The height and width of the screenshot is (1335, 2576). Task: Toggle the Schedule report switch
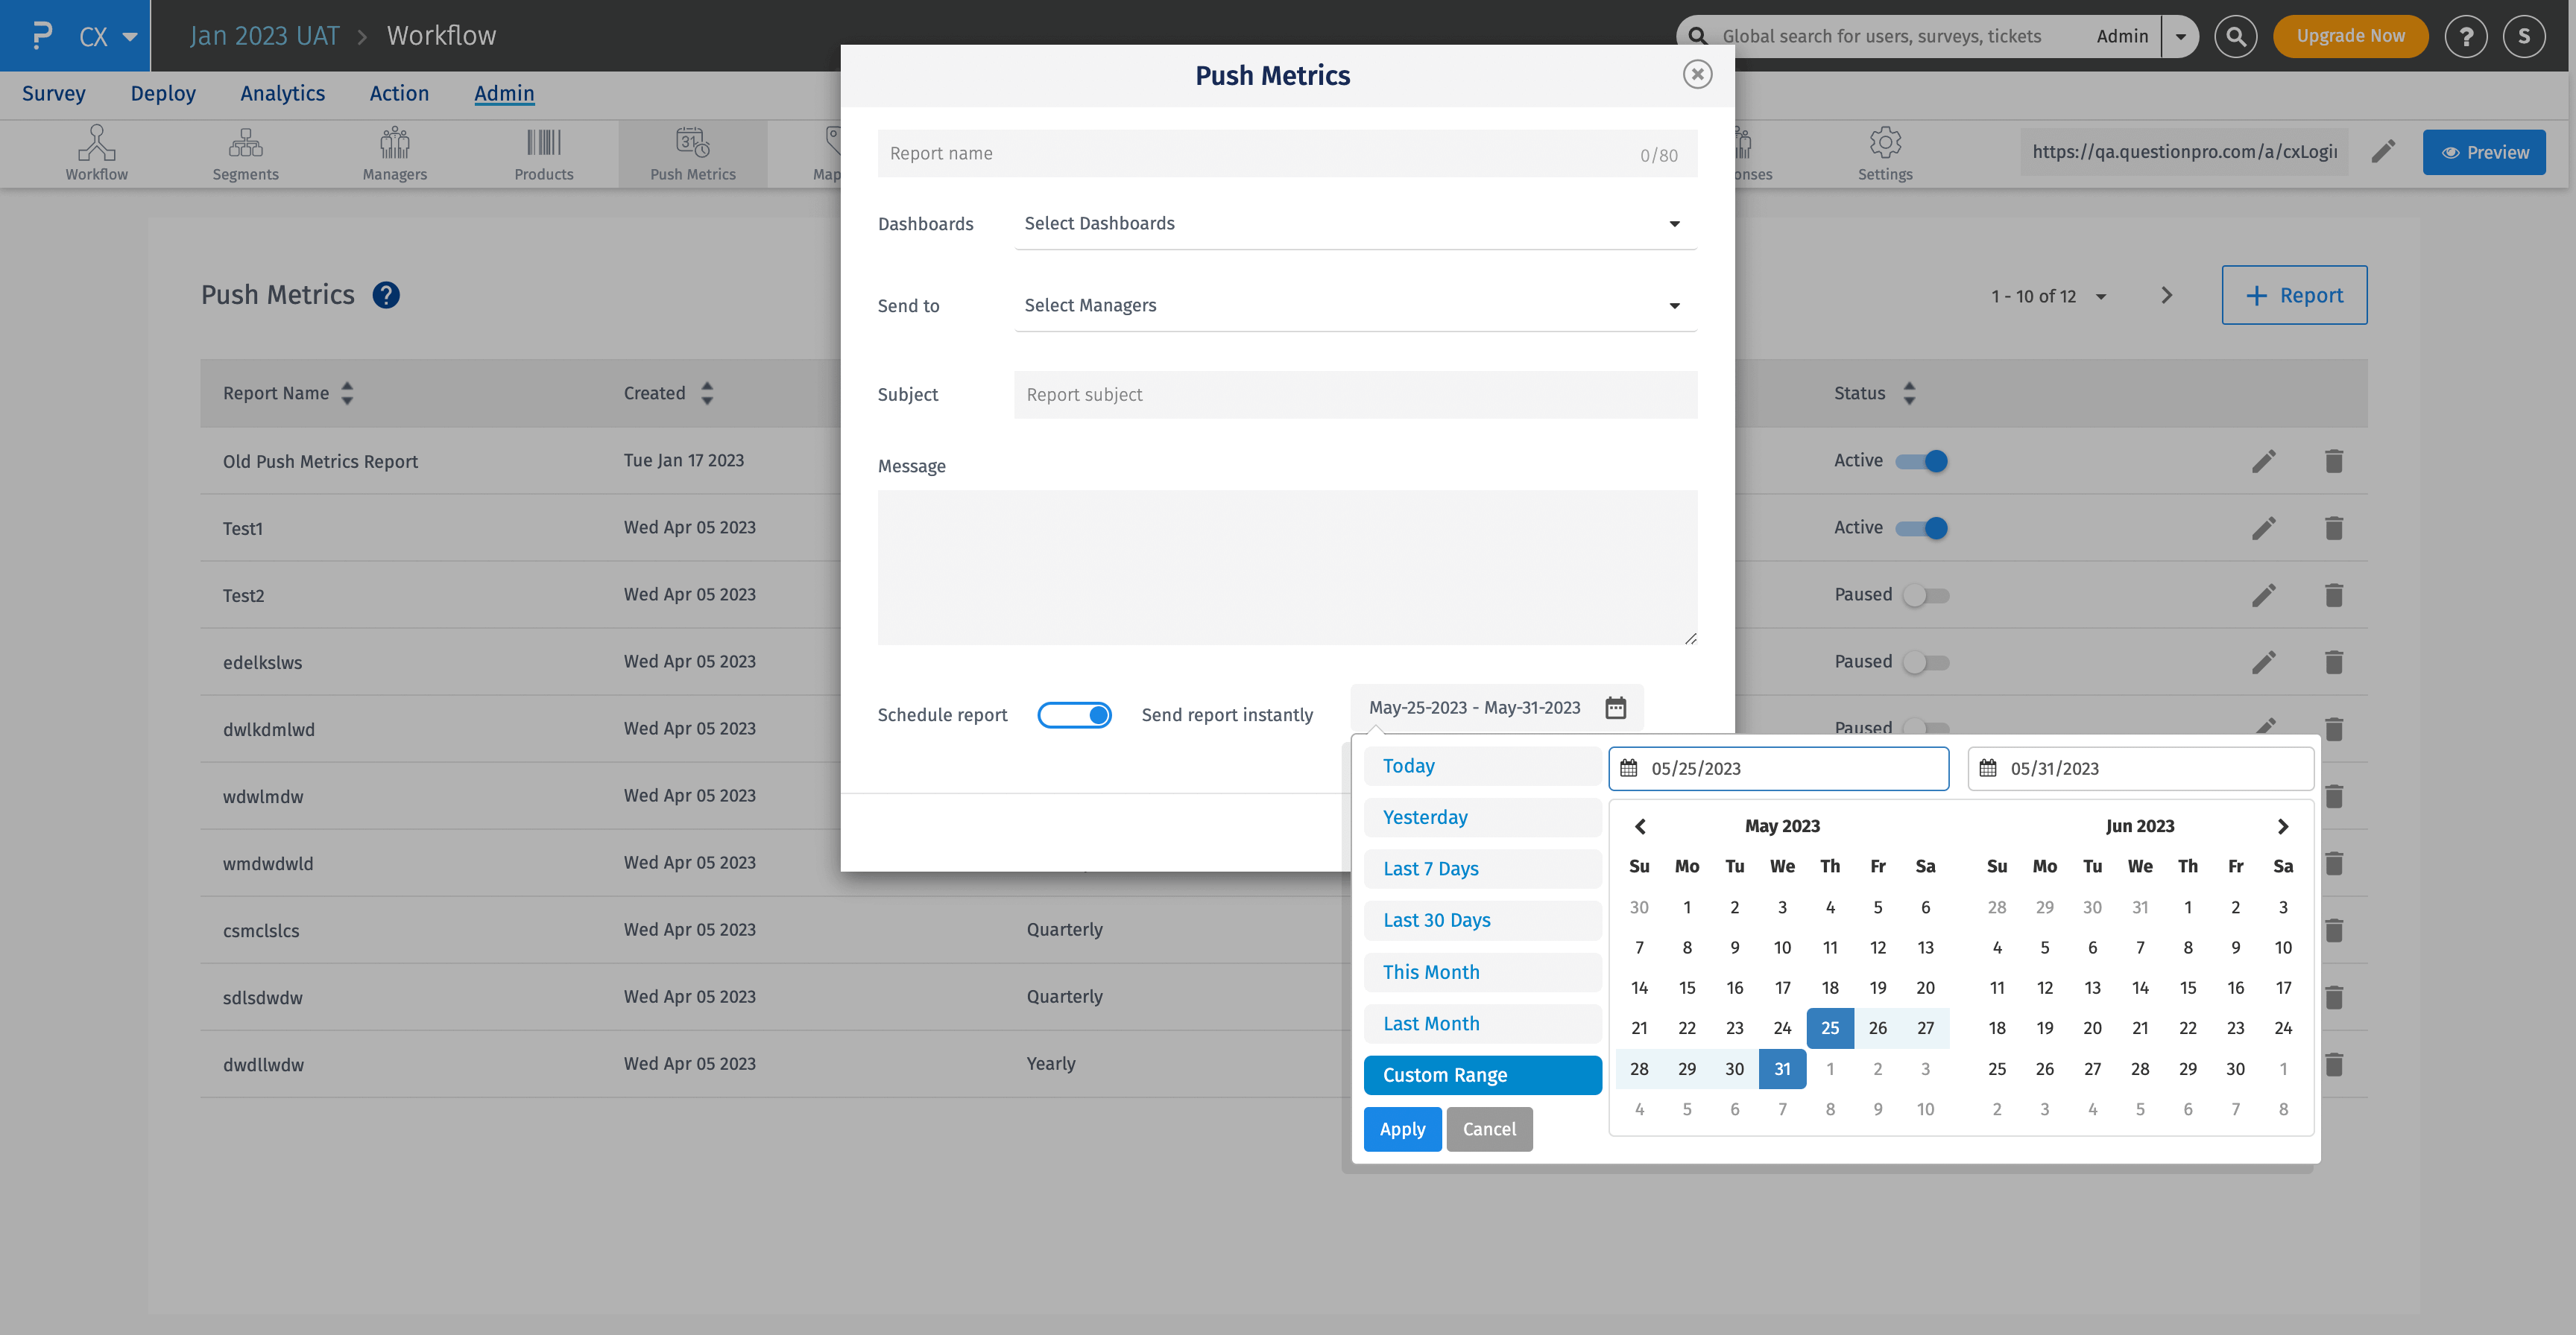pyautogui.click(x=1074, y=715)
